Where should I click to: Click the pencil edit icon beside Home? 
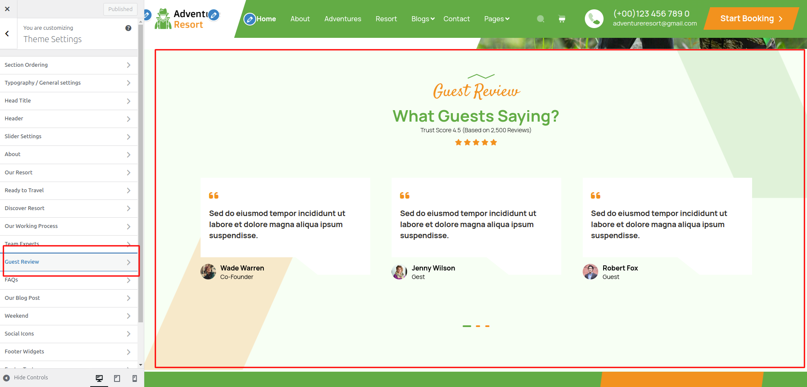[x=250, y=19]
